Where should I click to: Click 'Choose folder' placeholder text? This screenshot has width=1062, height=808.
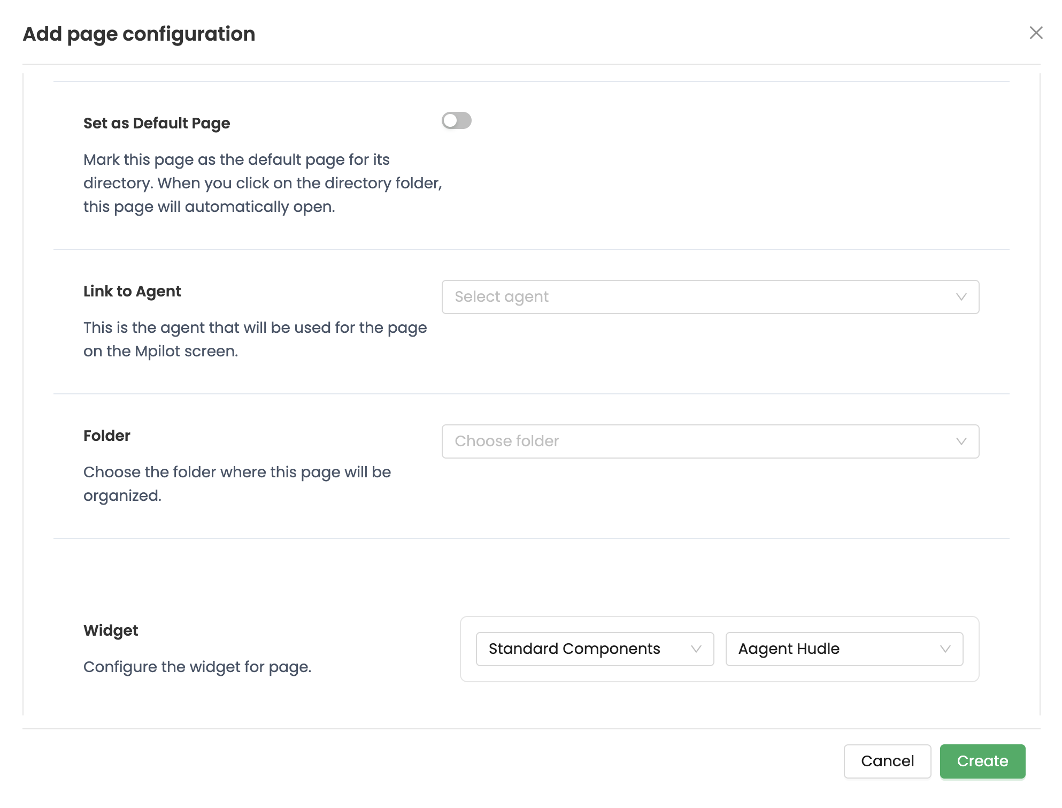[x=506, y=441]
